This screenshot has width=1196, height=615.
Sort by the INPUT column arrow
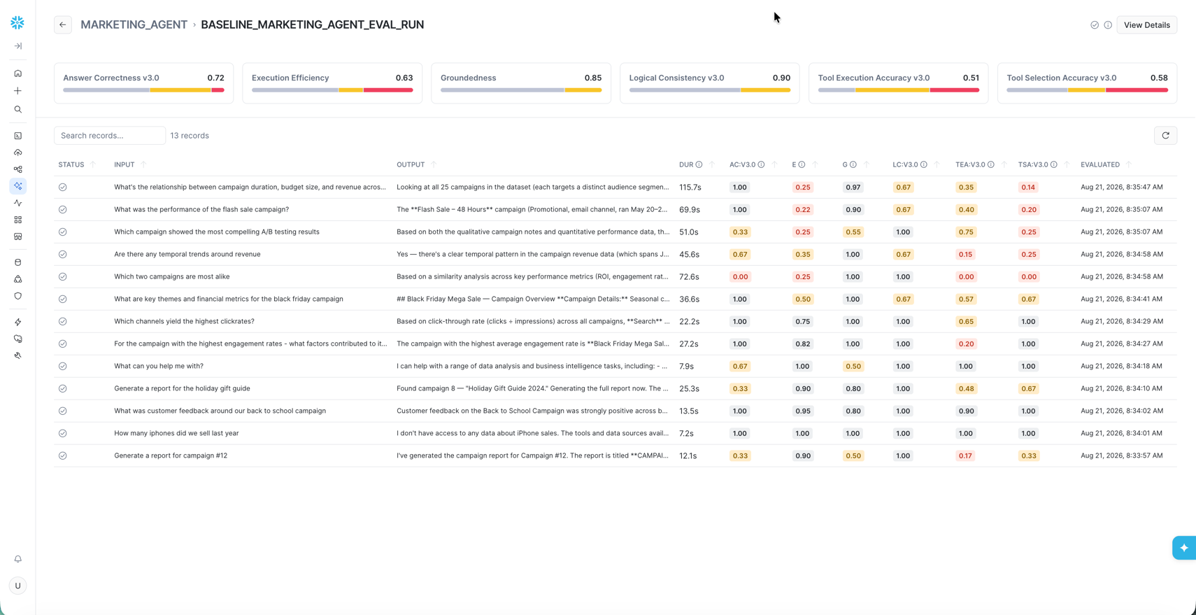click(143, 165)
